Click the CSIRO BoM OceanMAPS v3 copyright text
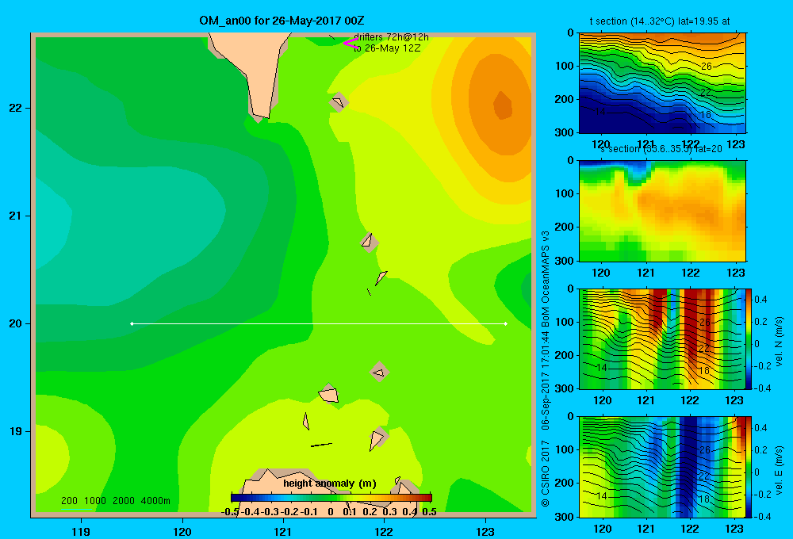793x539 pixels. point(546,369)
